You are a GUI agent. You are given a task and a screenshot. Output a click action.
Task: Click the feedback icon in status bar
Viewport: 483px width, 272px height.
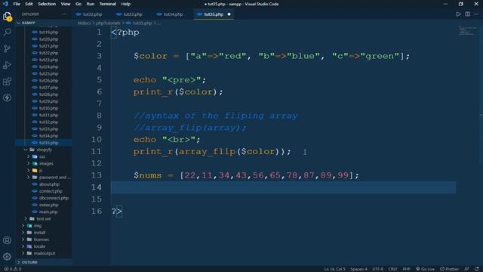(x=466, y=269)
